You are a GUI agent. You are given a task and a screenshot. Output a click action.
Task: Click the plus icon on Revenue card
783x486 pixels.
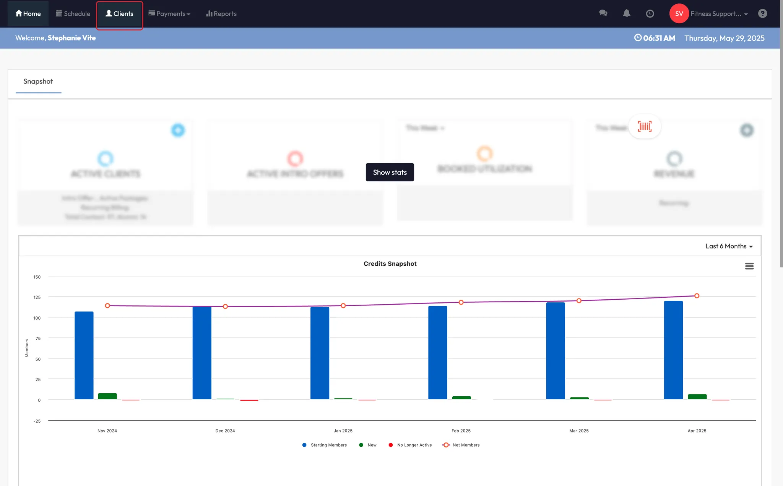tap(746, 130)
